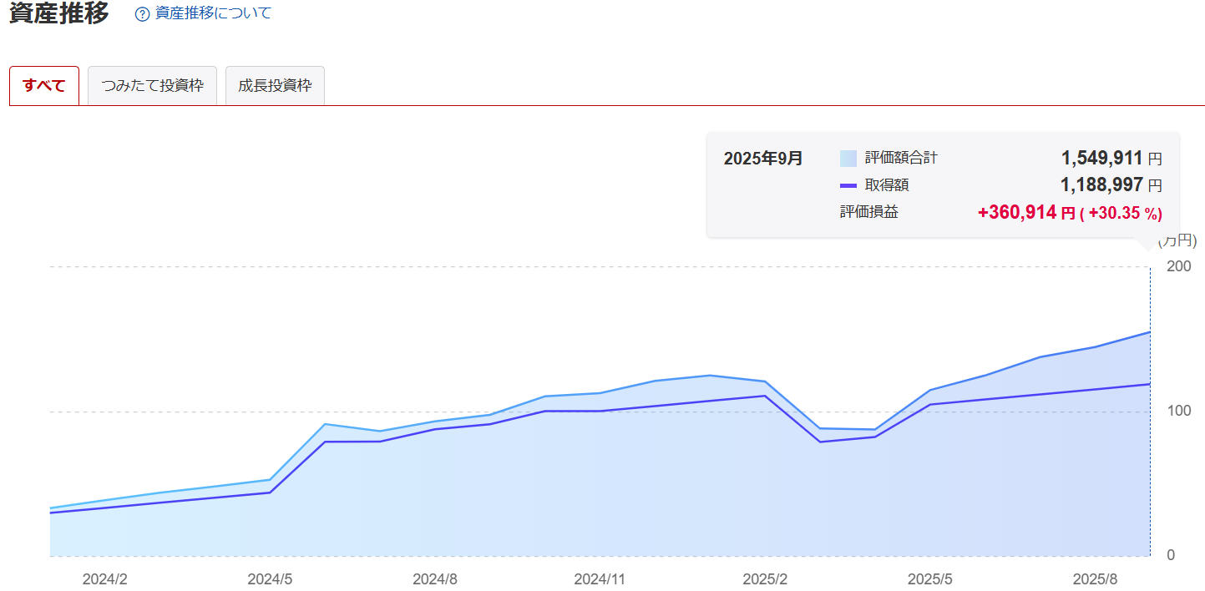Viewport: 1205px width, 591px height.
Task: Open the 資産推移について help link
Action: pos(213,14)
